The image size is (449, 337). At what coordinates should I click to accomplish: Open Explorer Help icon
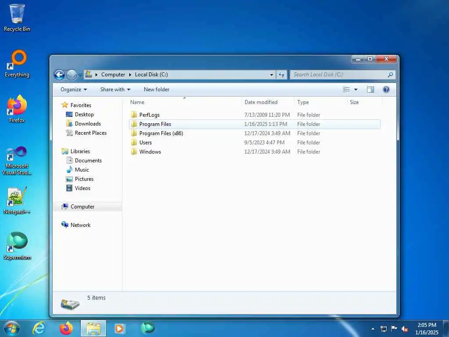tap(386, 90)
